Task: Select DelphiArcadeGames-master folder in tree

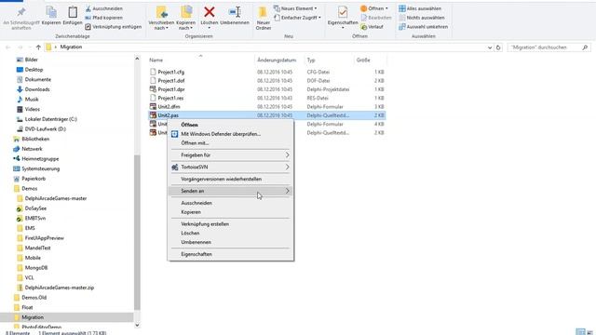Action: tap(56, 198)
